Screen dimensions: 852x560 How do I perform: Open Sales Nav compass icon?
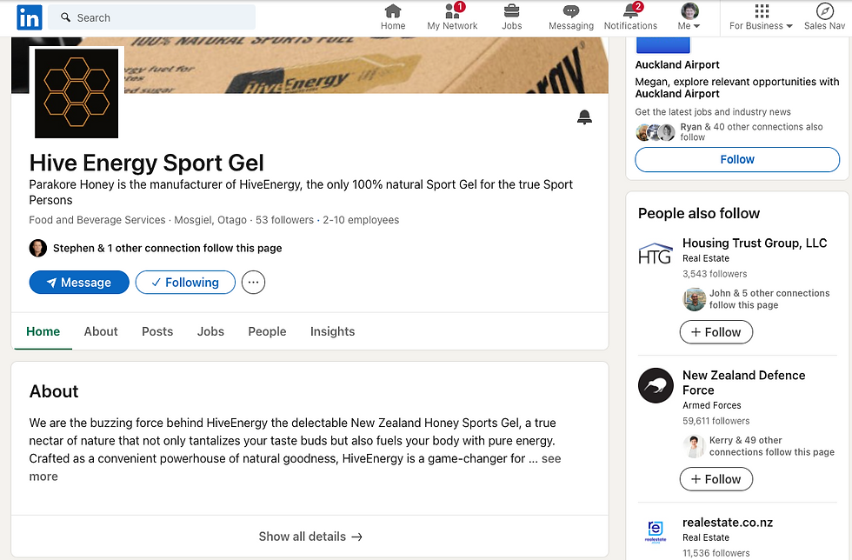(824, 11)
